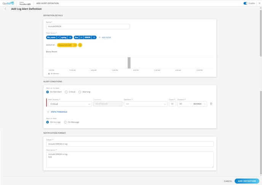Viewport: 262px width, 185px height.
Task: Select the Warning radio for no-data alert
Action: 80,92
